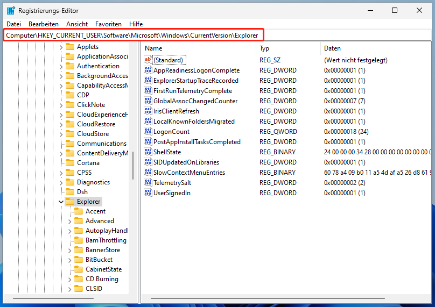Expand the CloudStore key

point(61,134)
